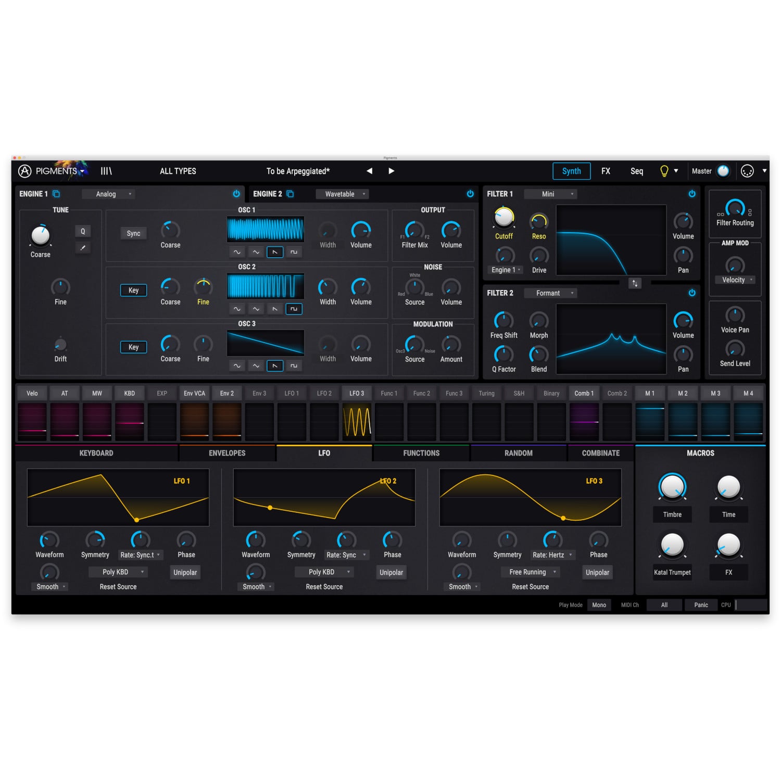This screenshot has width=781, height=781.
Task: Toggle the OSC 3 Key tracking button
Action: [x=133, y=347]
